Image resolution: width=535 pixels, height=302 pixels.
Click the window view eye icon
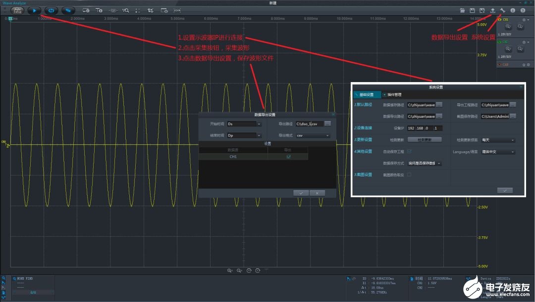pyautogui.click(x=164, y=10)
